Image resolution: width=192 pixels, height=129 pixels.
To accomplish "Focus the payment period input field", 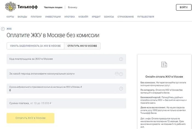I will point(66,74).
